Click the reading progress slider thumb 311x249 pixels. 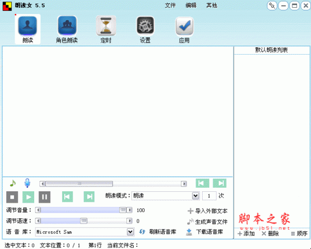click(79, 184)
